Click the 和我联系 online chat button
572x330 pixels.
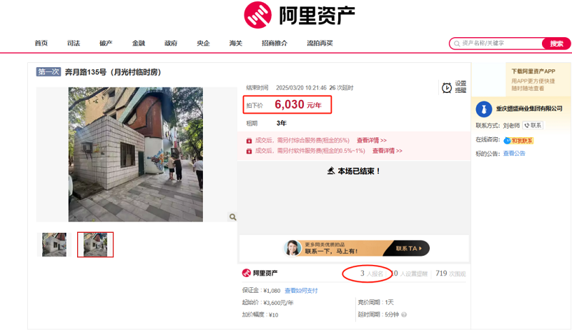518,141
